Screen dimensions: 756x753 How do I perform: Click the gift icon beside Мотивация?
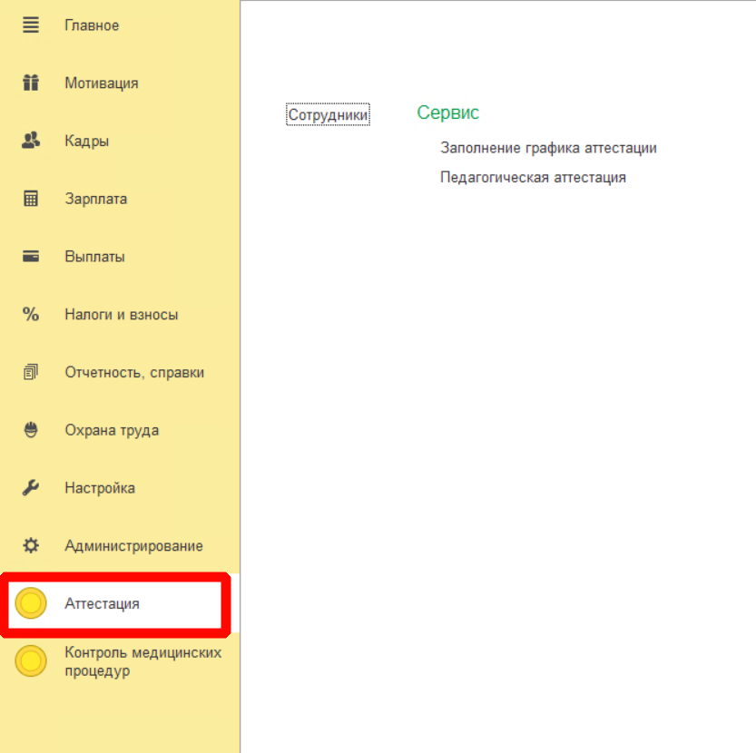point(31,83)
